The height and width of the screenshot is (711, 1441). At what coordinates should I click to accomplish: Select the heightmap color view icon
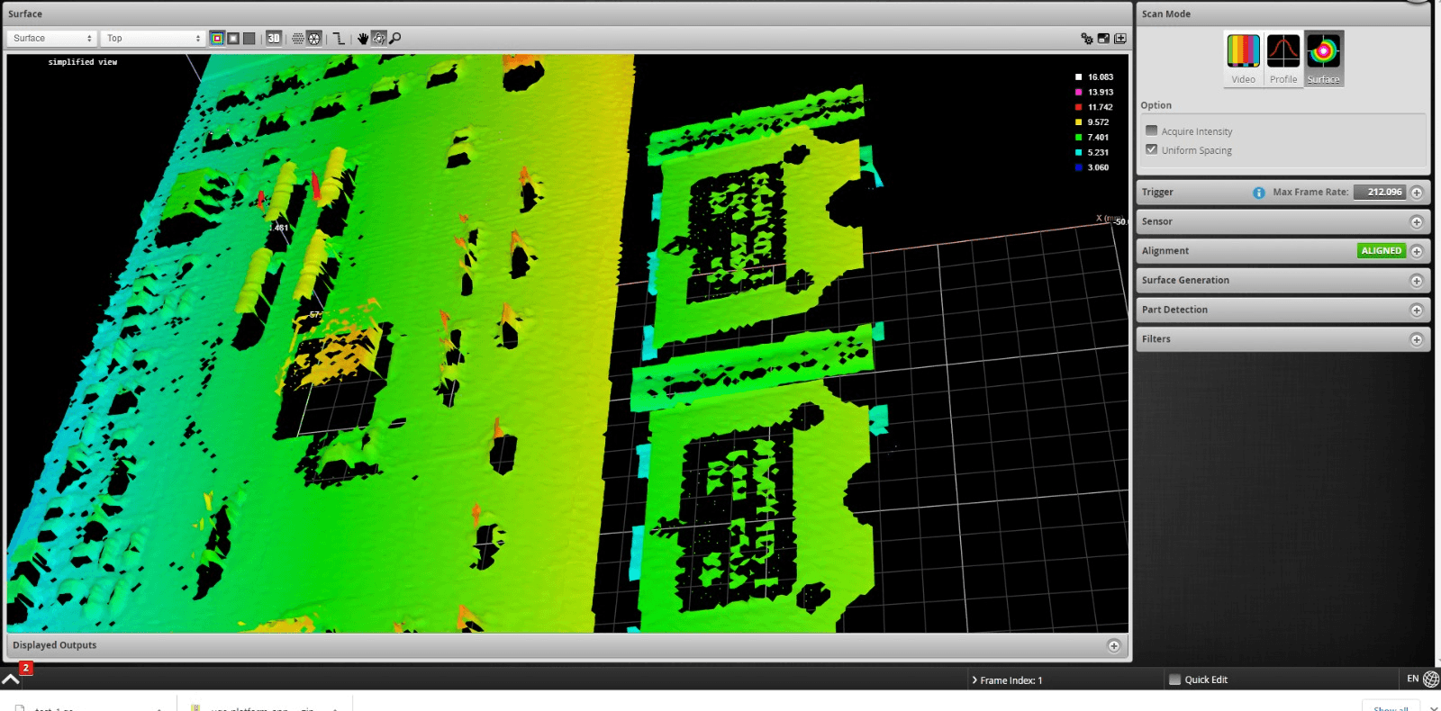click(x=217, y=38)
